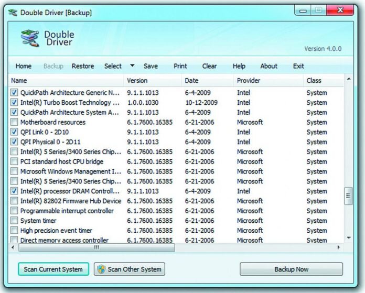Image resolution: width=365 pixels, height=293 pixels.
Task: Uncheck QuickPath Architecture System A... checkbox
Action: [14, 112]
